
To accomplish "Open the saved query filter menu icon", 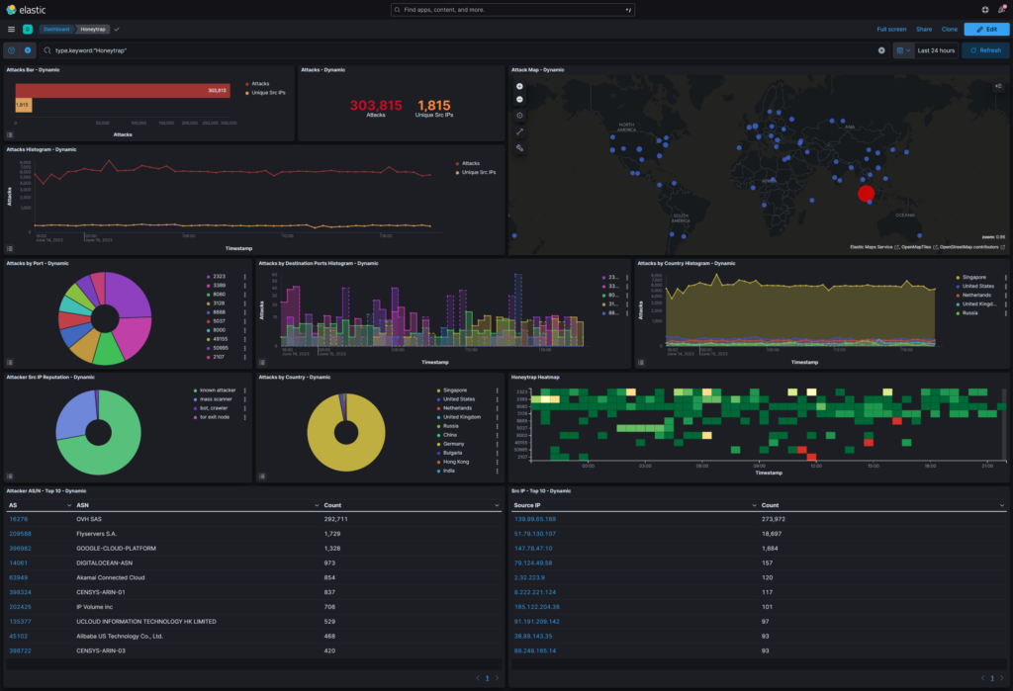I will point(12,50).
